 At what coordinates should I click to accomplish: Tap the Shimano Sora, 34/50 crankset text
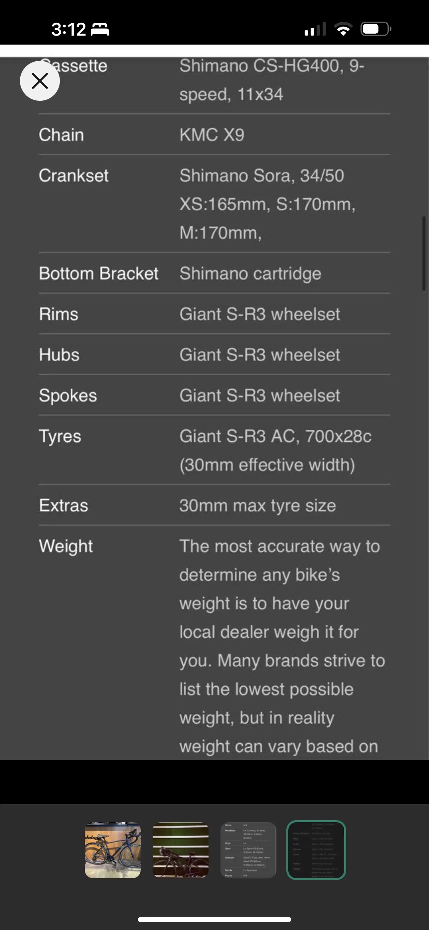pyautogui.click(x=262, y=176)
